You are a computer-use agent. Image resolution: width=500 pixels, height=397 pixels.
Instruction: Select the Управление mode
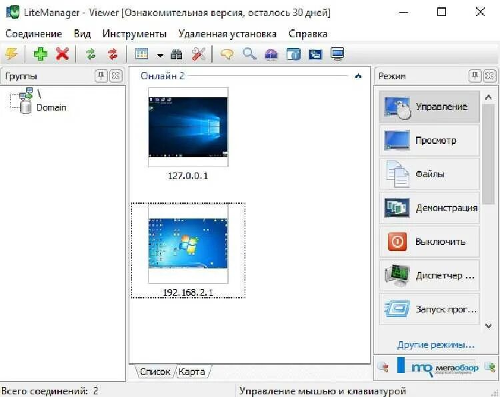(x=429, y=107)
